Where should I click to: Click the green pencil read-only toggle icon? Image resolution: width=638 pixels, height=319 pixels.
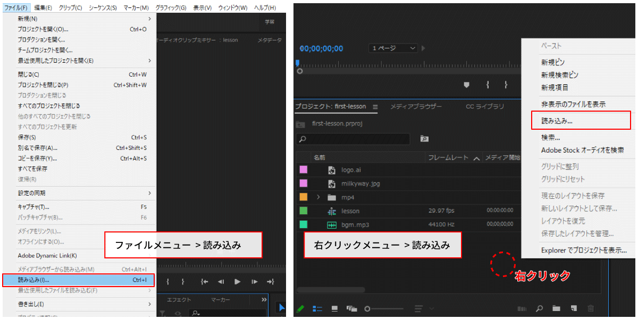tap(300, 308)
